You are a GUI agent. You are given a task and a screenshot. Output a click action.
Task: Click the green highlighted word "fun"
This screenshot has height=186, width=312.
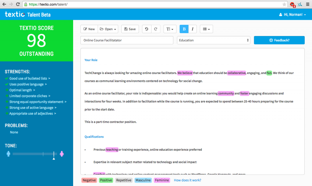click(269, 73)
